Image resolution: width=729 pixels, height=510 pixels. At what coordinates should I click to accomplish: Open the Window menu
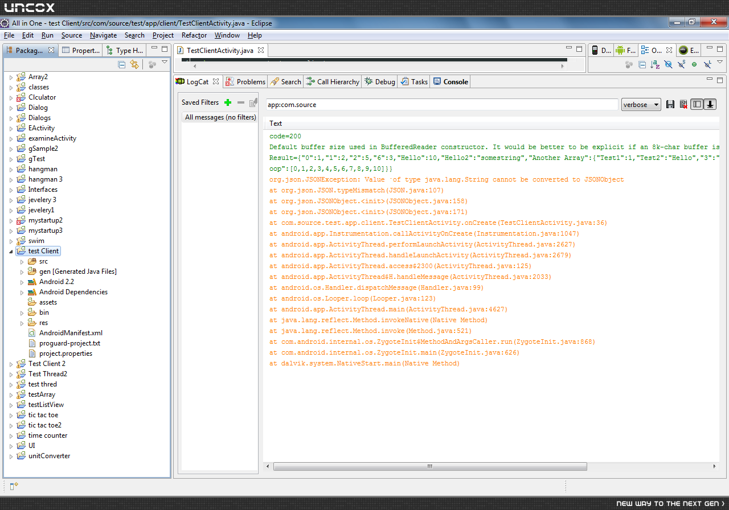coord(227,35)
